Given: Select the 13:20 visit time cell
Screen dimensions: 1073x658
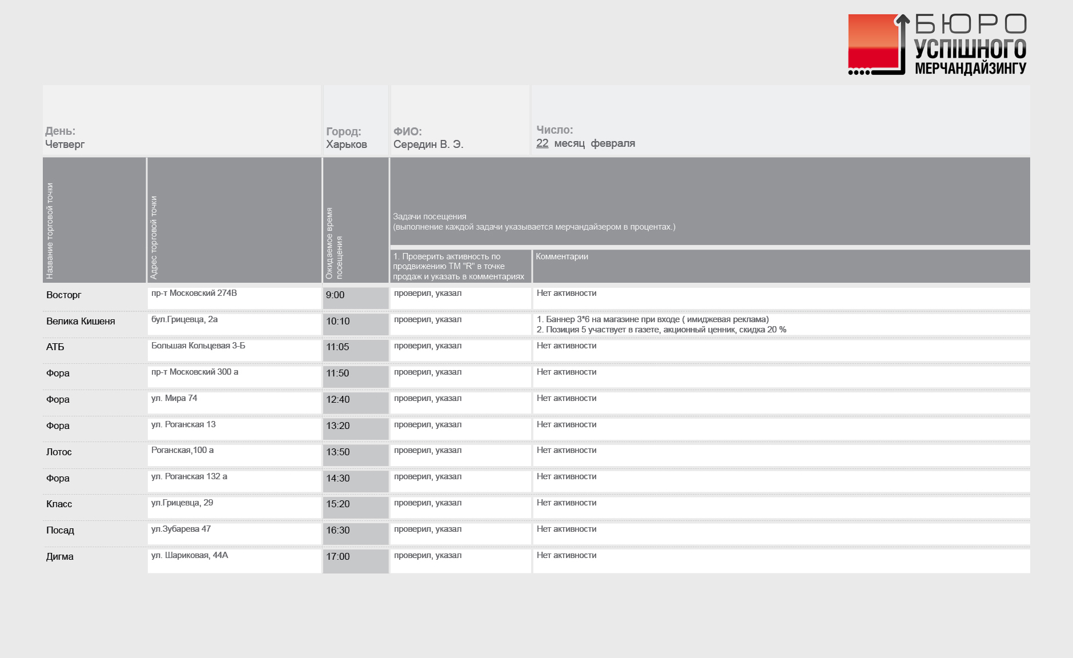Looking at the screenshot, I should (x=356, y=430).
